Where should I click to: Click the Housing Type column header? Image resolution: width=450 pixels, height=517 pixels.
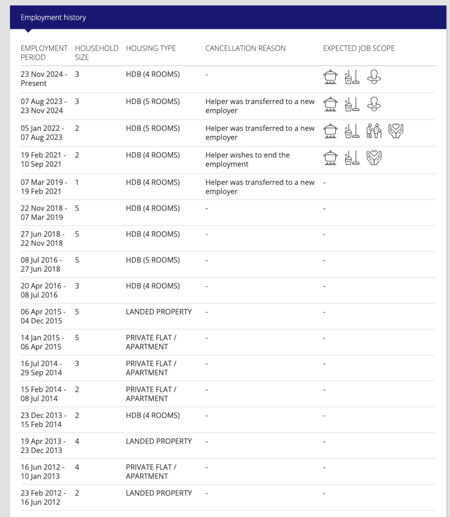pyautogui.click(x=151, y=48)
